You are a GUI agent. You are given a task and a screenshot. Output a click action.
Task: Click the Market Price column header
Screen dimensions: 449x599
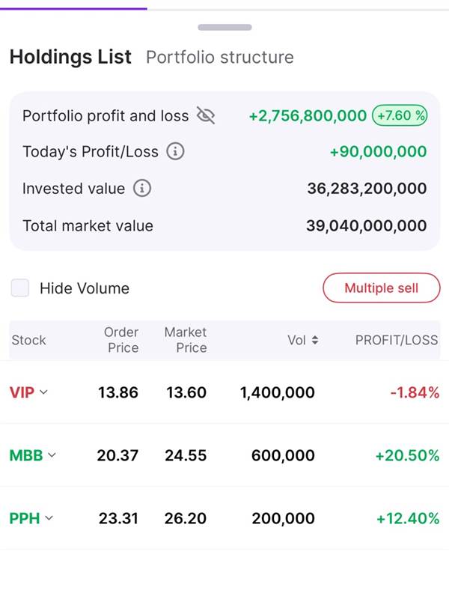tap(186, 340)
